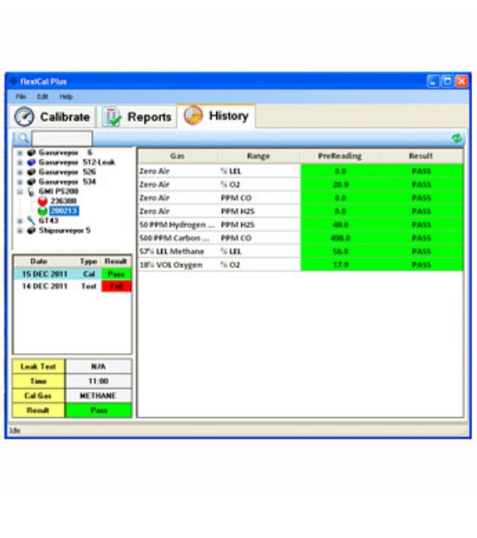
Task: Click the flexiCal Plus title bar logo
Action: click(14, 82)
